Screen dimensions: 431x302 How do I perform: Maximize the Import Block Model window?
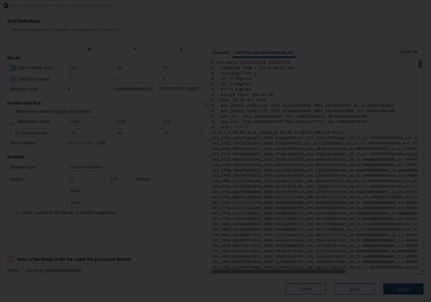[405, 6]
